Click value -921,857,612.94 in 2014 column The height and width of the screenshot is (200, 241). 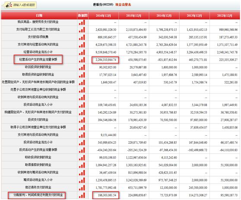coord(167,60)
